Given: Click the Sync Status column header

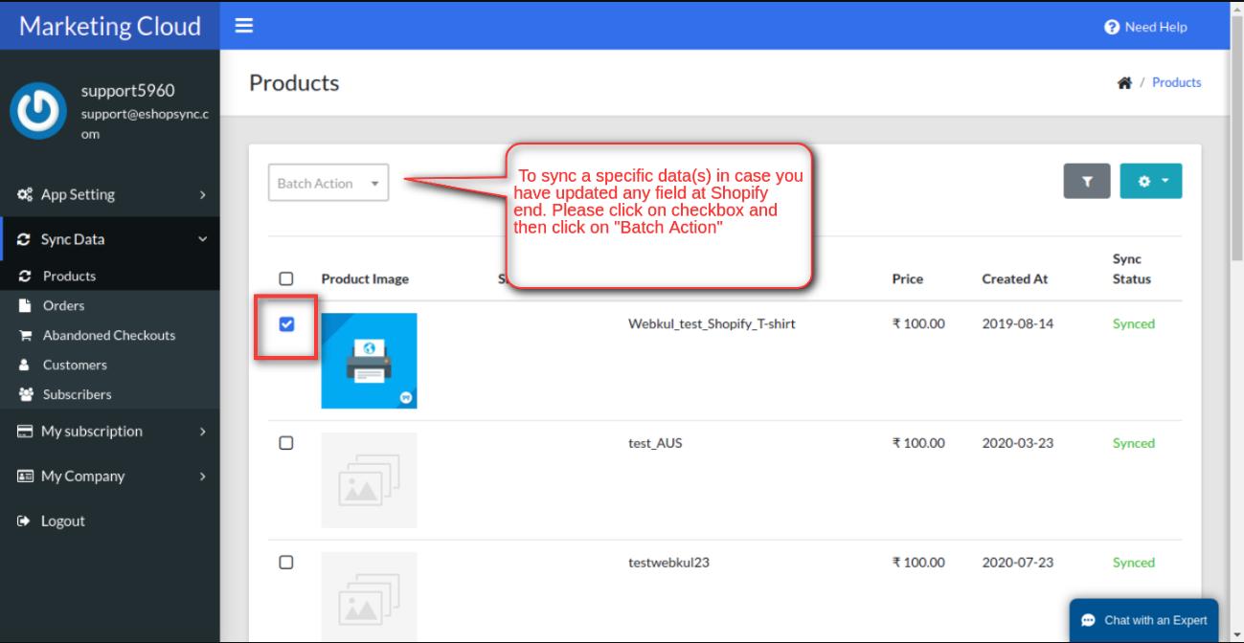Looking at the screenshot, I should [x=1132, y=269].
